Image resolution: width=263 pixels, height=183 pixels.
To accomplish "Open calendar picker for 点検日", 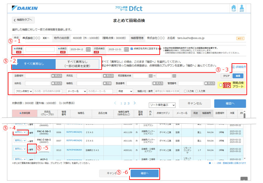I will coord(88,49).
